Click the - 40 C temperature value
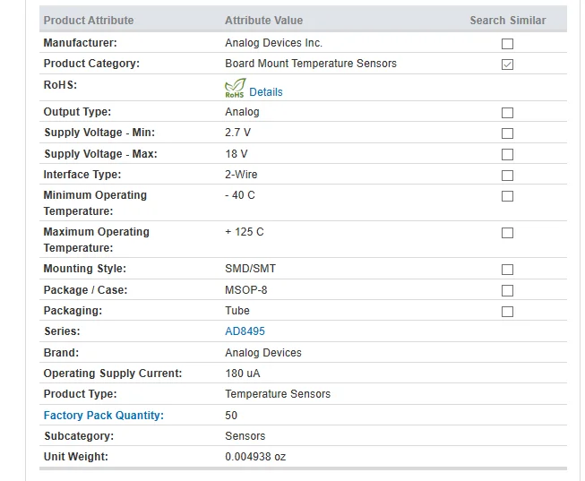 click(x=240, y=195)
